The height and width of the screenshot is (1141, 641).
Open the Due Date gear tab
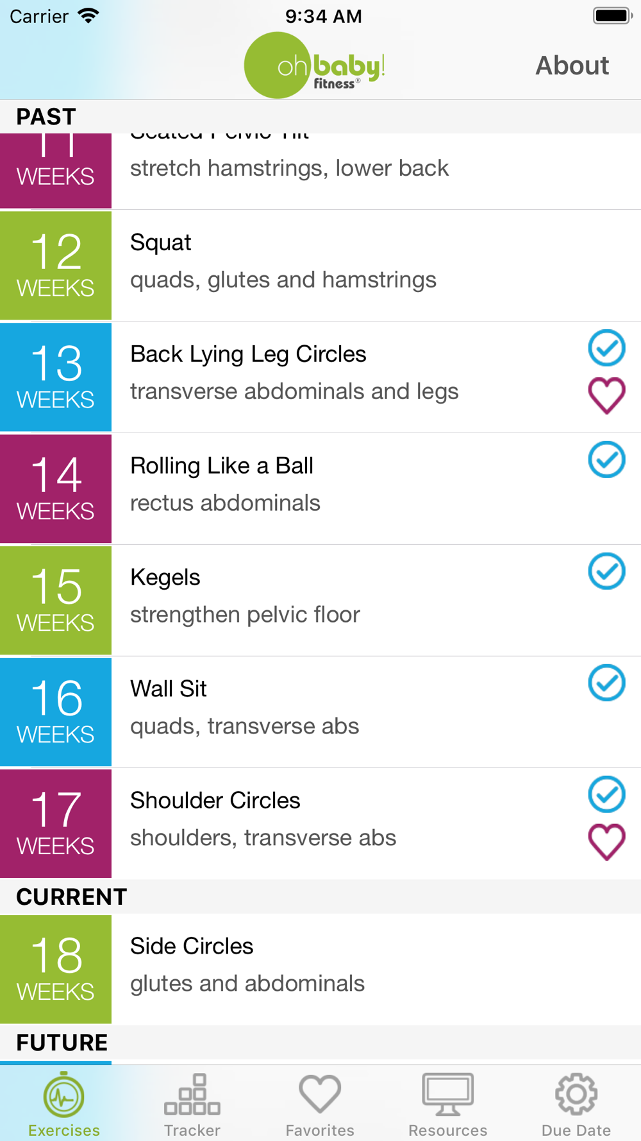coord(576,1104)
